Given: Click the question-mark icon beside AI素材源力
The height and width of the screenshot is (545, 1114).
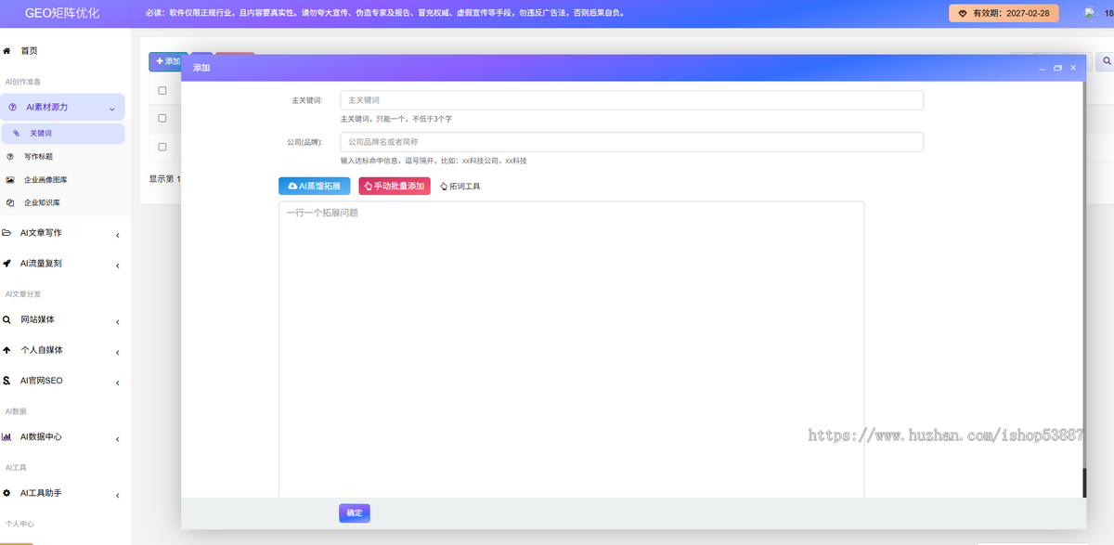Looking at the screenshot, I should [x=12, y=108].
